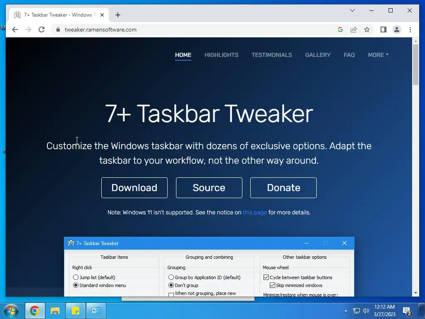Click the Tweaker app icon in screenshot titlebar

[71, 243]
